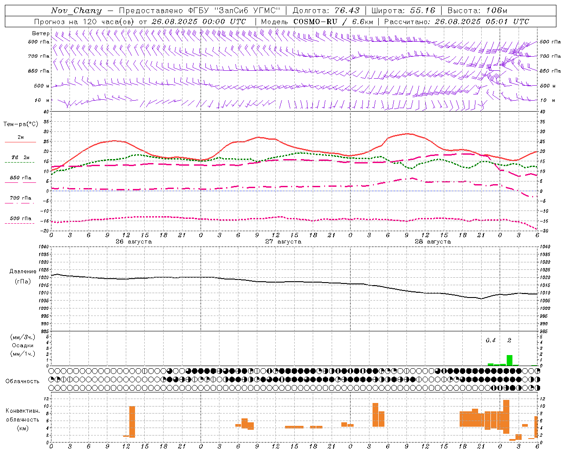Click the "500 гПа" temperature legend entry
This screenshot has height=450, width=563.
tap(20, 218)
